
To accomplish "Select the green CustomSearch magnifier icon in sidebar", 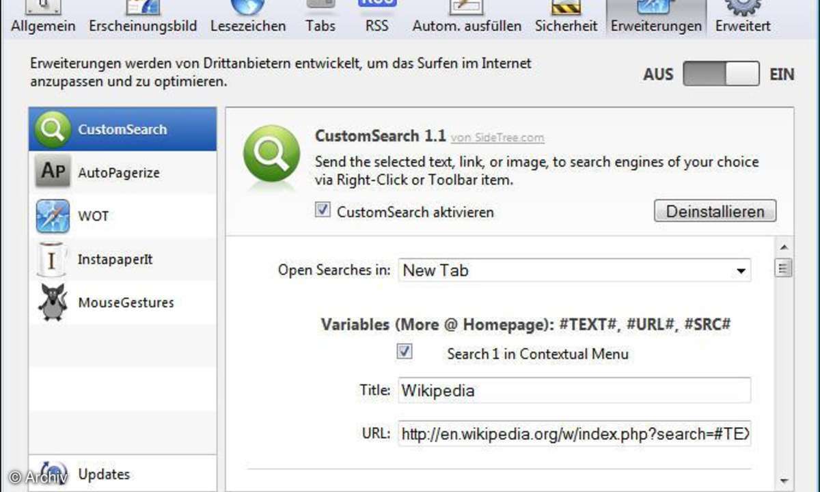I will pos(53,129).
